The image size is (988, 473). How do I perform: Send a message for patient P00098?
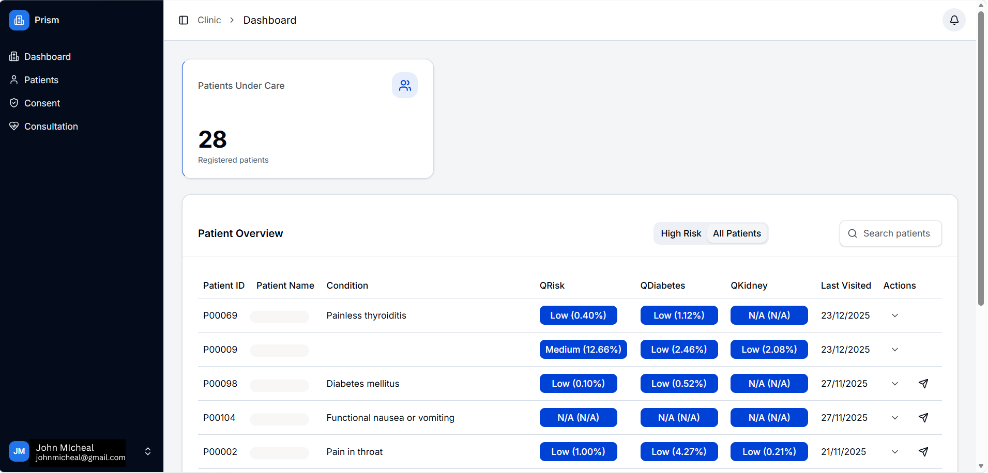[923, 384]
